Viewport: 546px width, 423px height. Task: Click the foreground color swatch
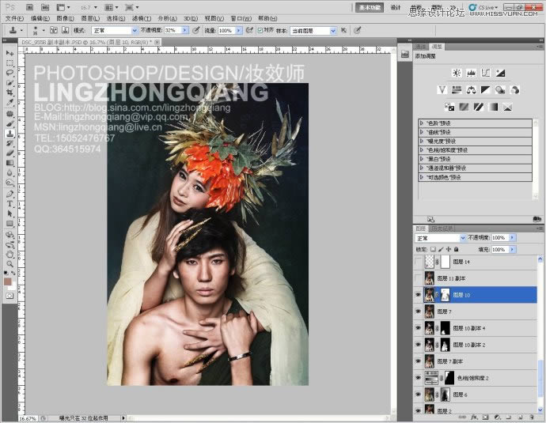[x=8, y=281]
